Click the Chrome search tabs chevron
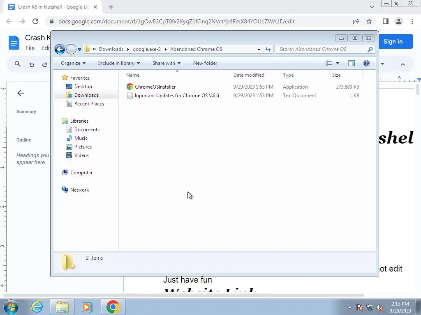This screenshot has height=315, width=421. [x=372, y=7]
